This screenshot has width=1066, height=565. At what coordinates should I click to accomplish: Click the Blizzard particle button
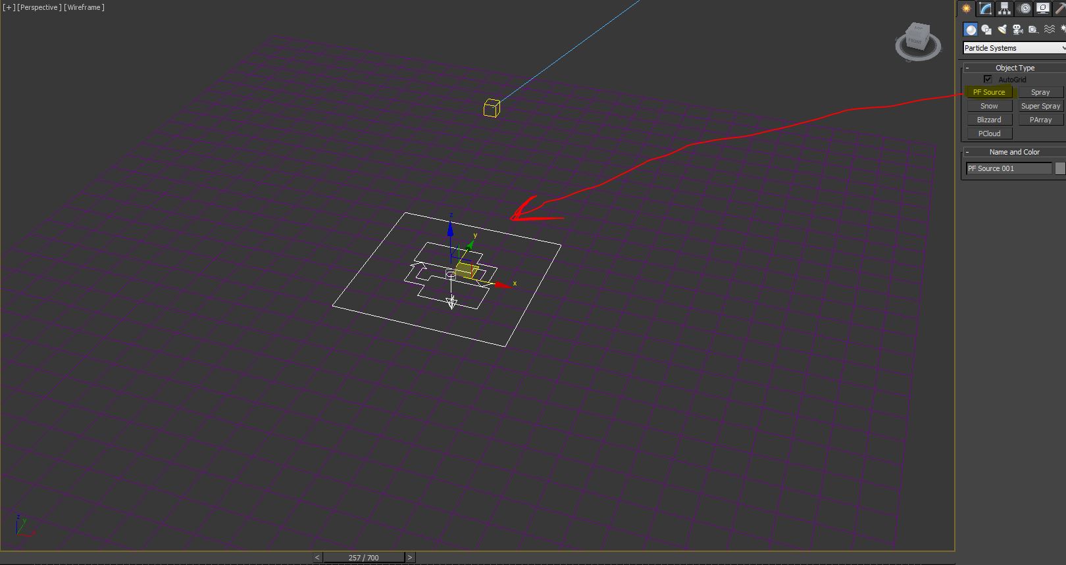pyautogui.click(x=989, y=120)
